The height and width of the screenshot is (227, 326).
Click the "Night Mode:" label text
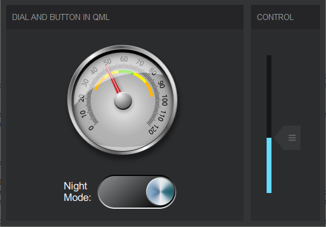point(78,192)
